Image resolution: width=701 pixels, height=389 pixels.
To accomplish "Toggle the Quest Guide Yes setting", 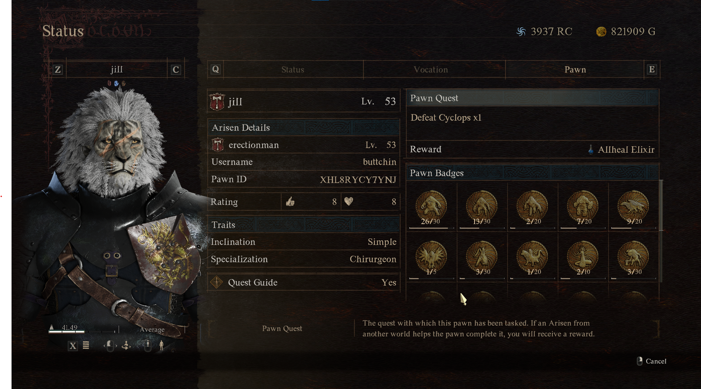I will pos(389,282).
